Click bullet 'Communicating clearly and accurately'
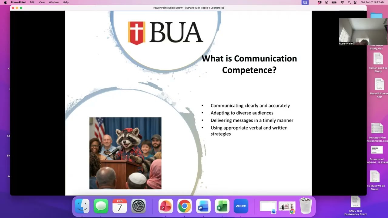Viewport: 388px width, 218px height. pyautogui.click(x=250, y=106)
